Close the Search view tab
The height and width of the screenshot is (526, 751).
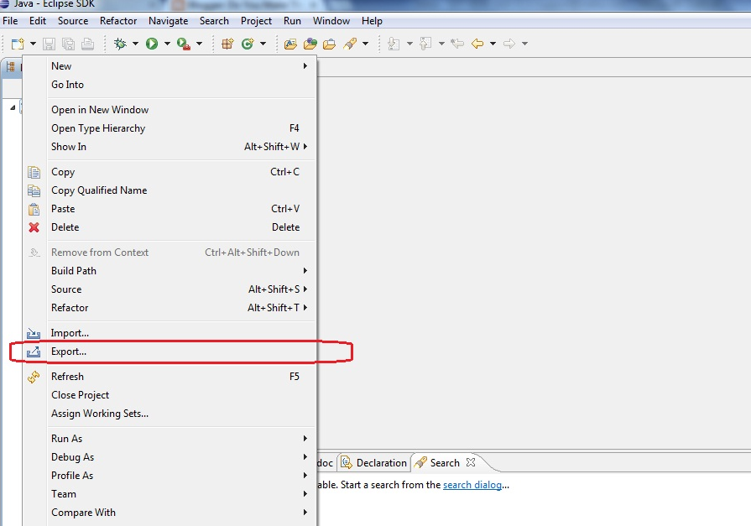coord(471,462)
